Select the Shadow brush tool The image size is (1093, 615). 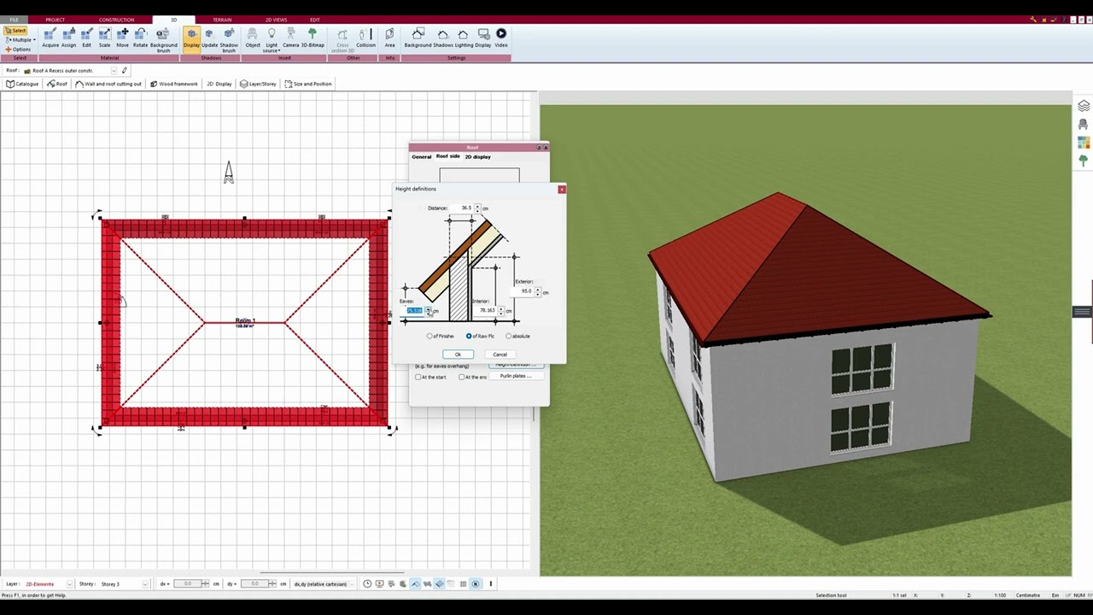229,39
